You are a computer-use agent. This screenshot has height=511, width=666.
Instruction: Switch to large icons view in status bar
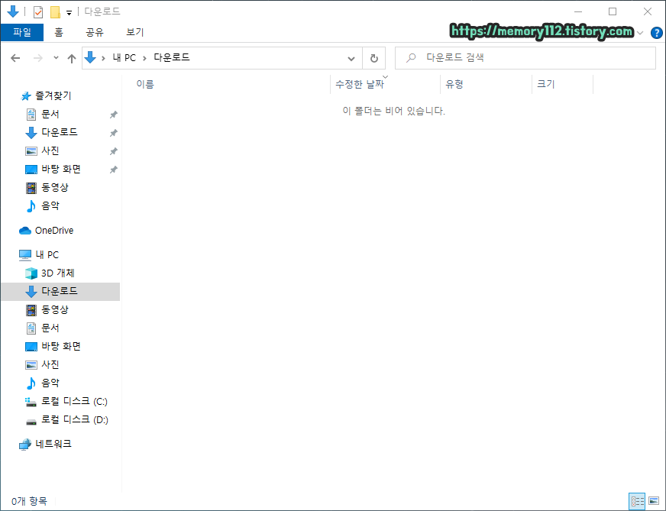[654, 501]
